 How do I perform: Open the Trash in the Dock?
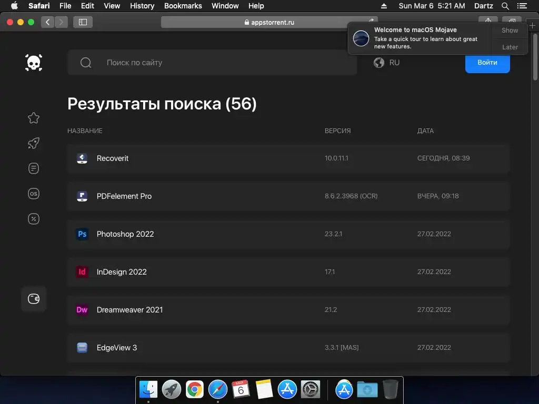pos(391,390)
